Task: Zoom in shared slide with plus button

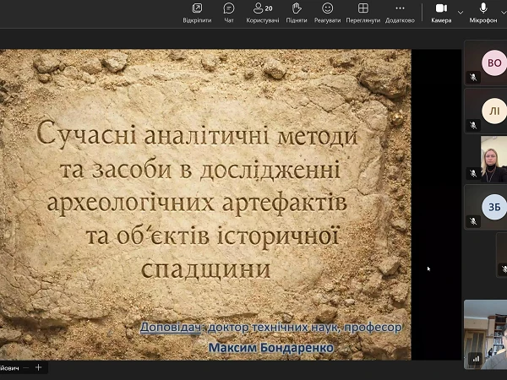Action: point(38,367)
